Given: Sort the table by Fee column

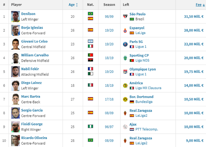Looking at the screenshot, I should point(198,5).
